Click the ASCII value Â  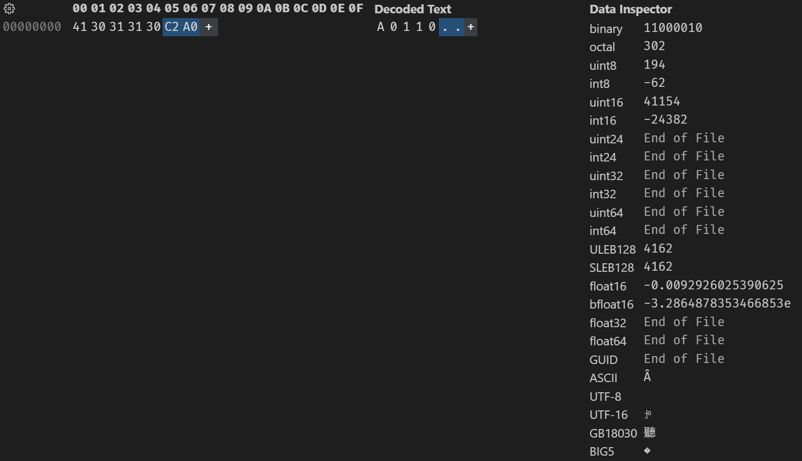click(647, 377)
